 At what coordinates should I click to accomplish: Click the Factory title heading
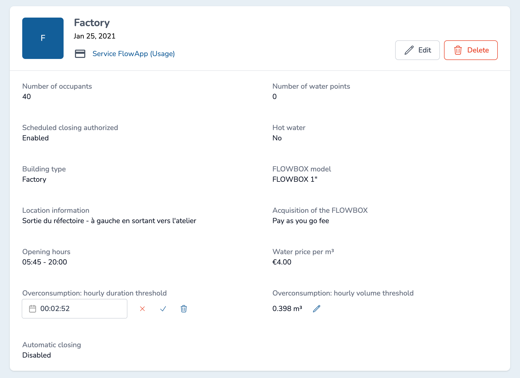pos(92,23)
